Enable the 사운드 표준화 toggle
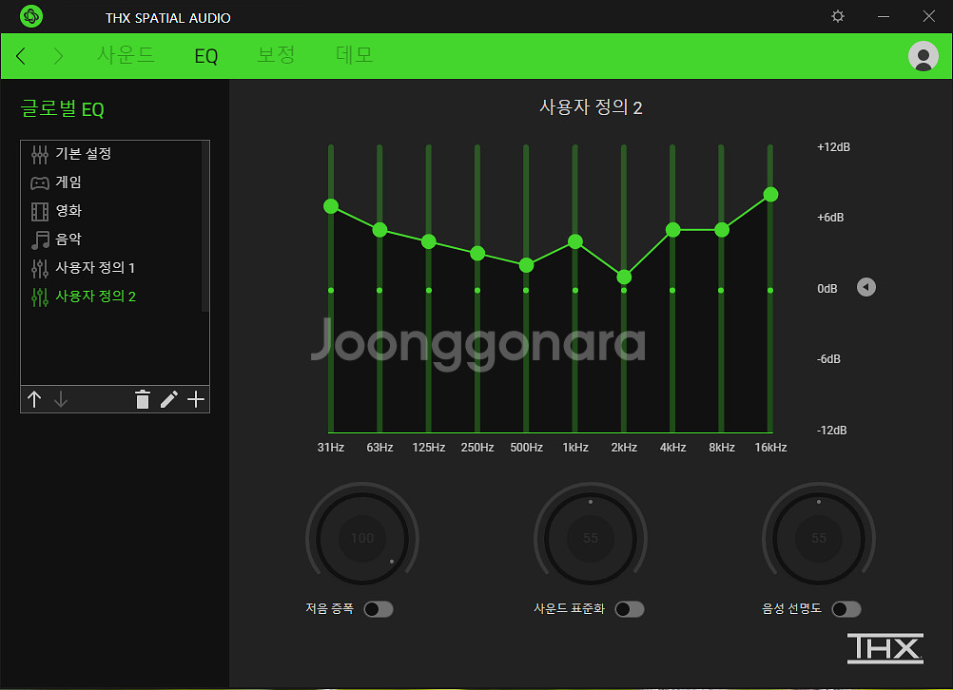The image size is (953, 690). [630, 609]
